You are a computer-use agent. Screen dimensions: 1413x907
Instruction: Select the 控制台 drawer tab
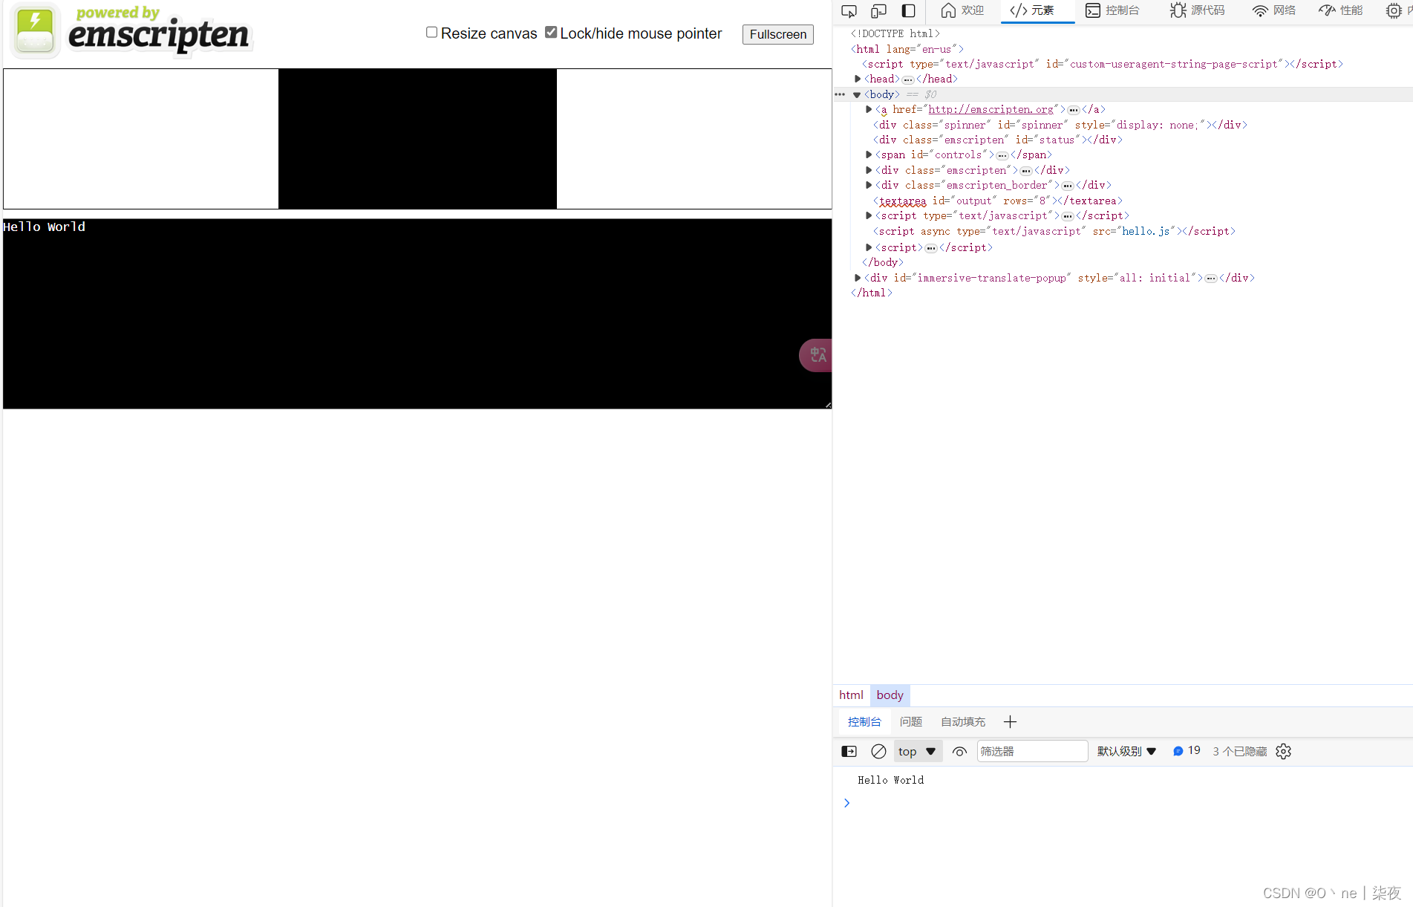click(x=864, y=721)
